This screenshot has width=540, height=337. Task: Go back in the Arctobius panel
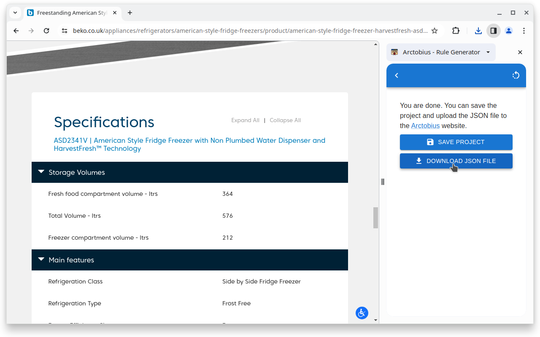pyautogui.click(x=397, y=75)
